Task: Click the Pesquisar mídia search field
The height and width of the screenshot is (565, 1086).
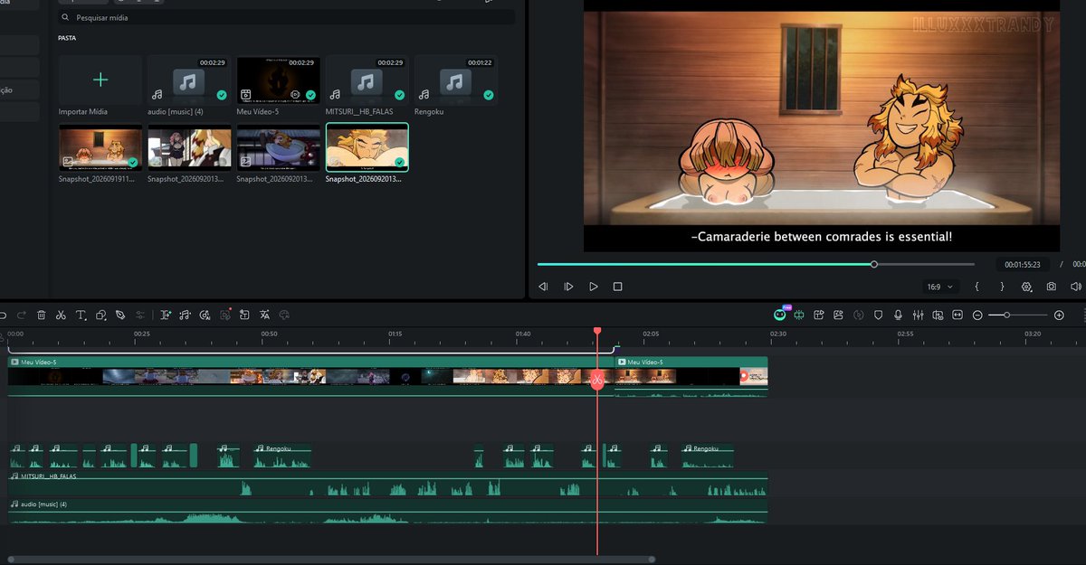Action: coord(286,17)
